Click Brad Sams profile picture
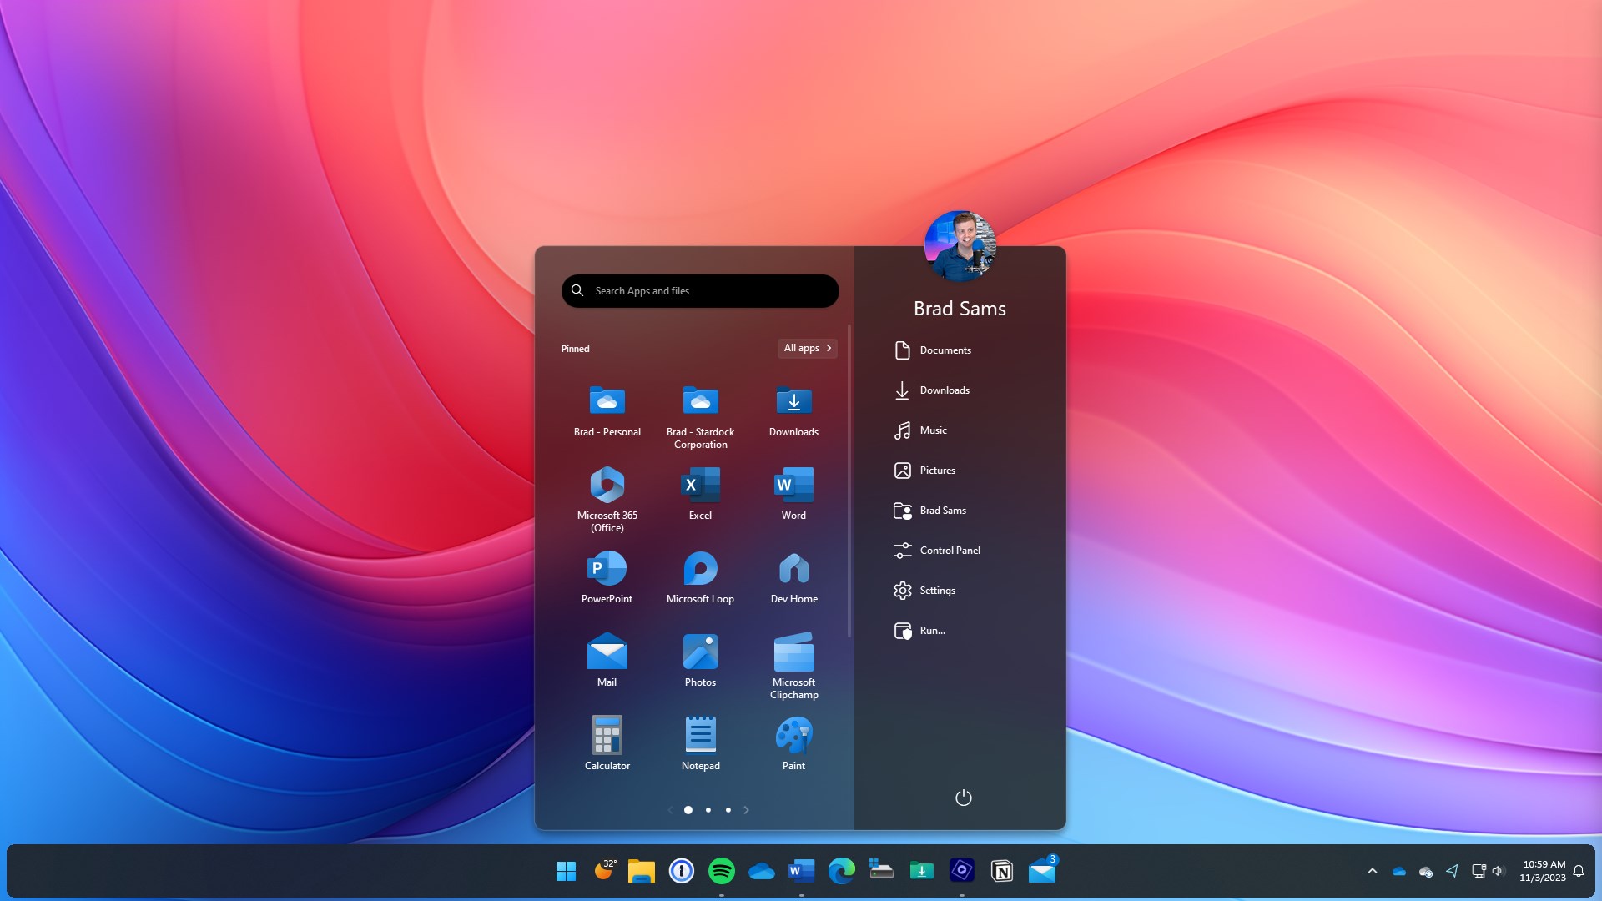Image resolution: width=1602 pixels, height=901 pixels. (x=960, y=244)
